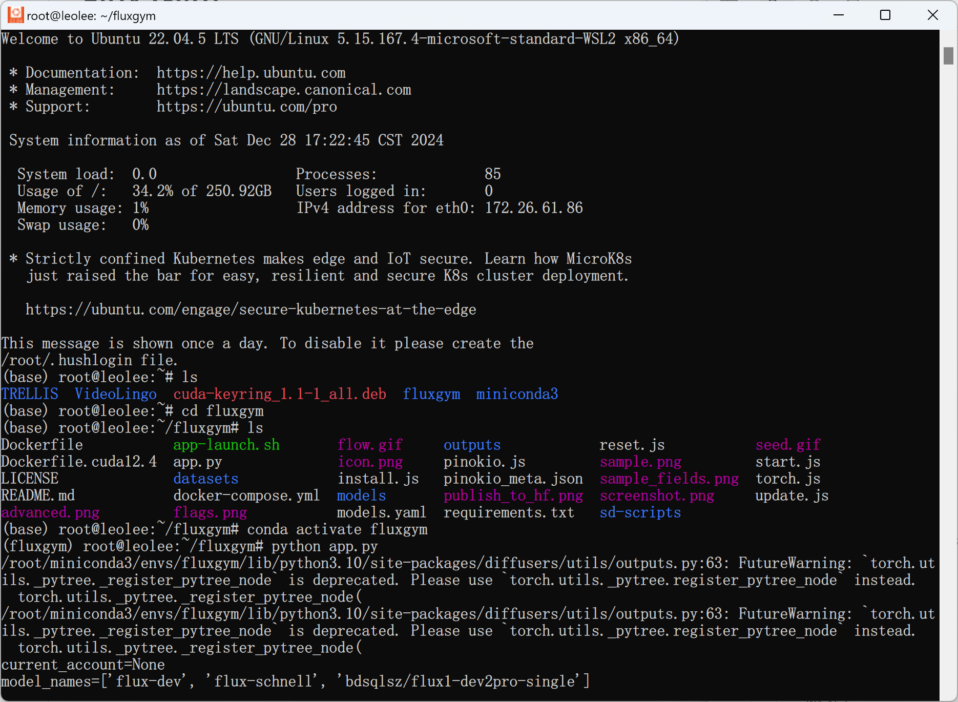
Task: Click the Dockerfile.cuda12.4 file name
Action: click(79, 462)
